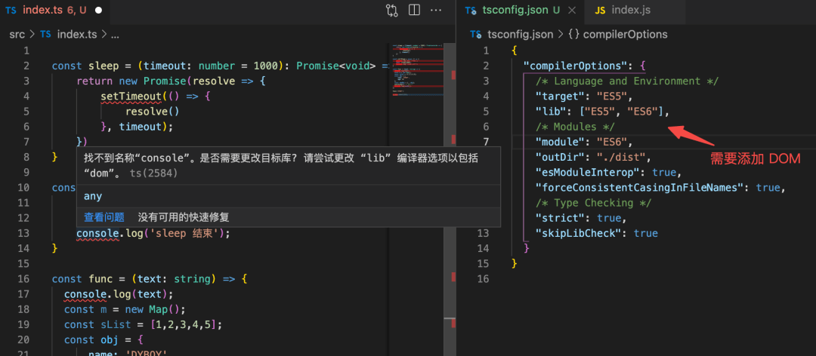The height and width of the screenshot is (356, 816).
Task: Close the tsconfig.json tab
Action: pos(571,11)
